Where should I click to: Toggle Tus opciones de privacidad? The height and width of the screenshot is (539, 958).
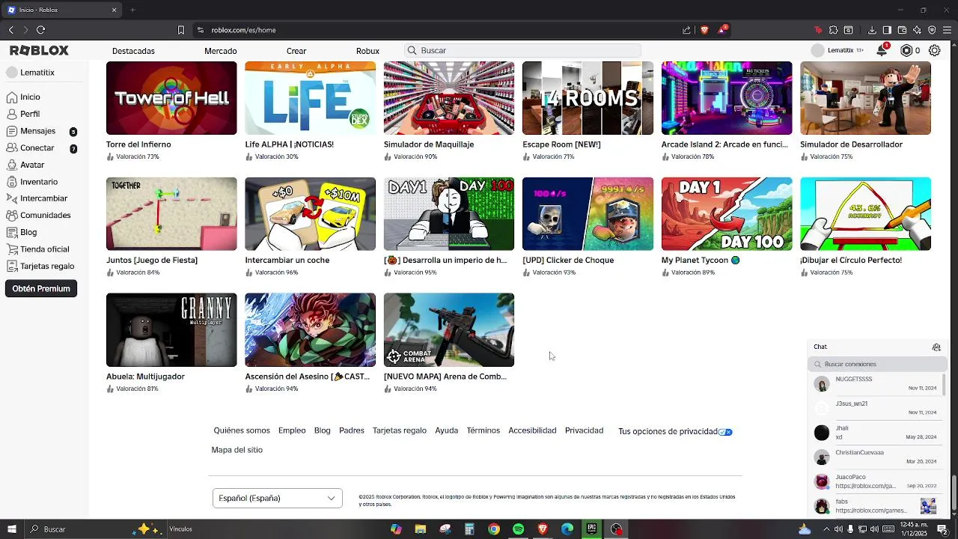tap(725, 432)
